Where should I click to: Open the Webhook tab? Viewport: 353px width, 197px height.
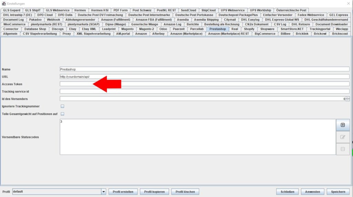[x=53, y=20]
